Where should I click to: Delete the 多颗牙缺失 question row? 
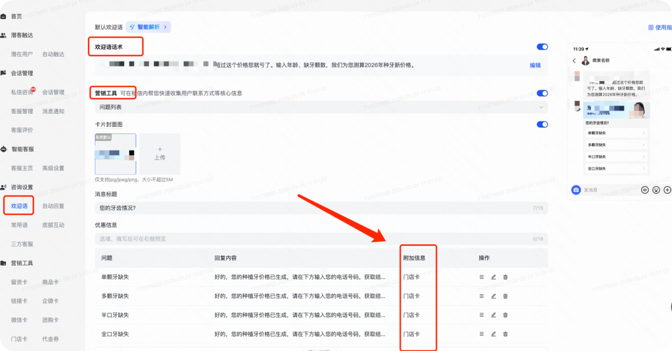point(505,296)
